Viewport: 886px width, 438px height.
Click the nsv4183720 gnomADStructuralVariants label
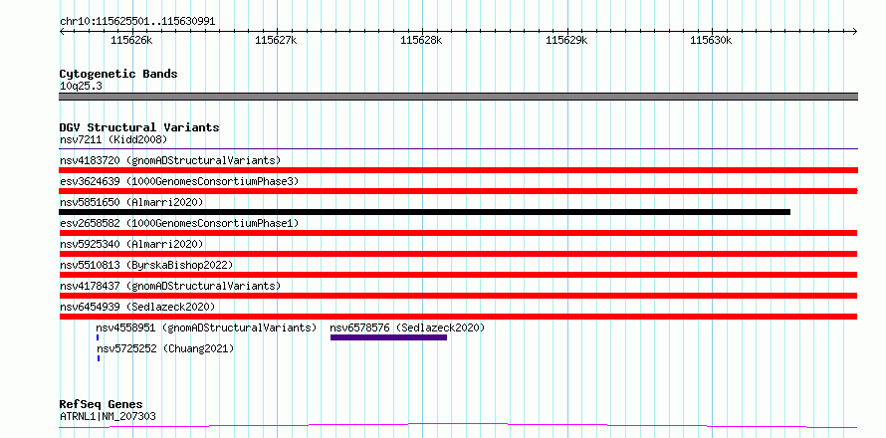coord(170,160)
